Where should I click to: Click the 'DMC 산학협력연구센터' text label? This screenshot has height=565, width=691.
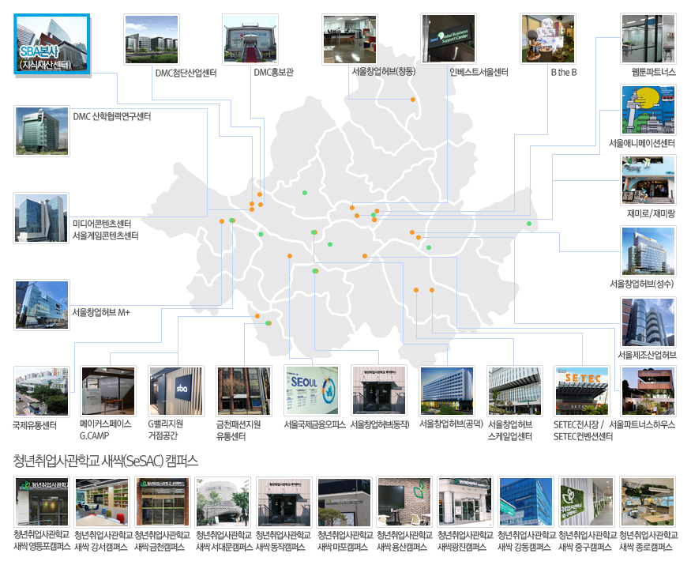coord(112,116)
